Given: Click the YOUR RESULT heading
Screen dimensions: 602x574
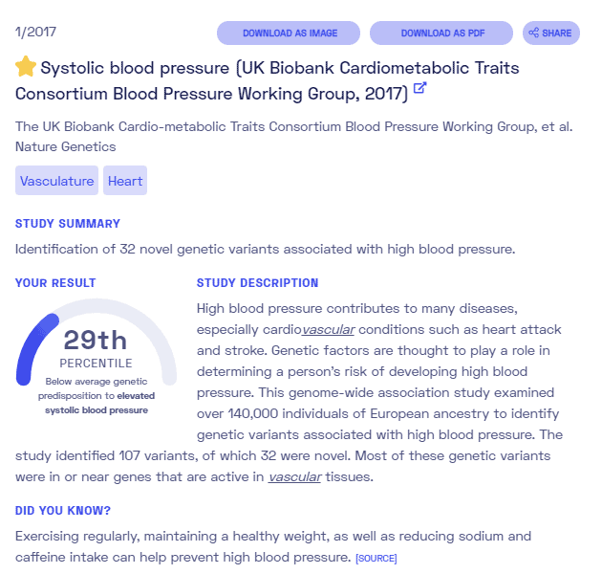Looking at the screenshot, I should pyautogui.click(x=55, y=282).
